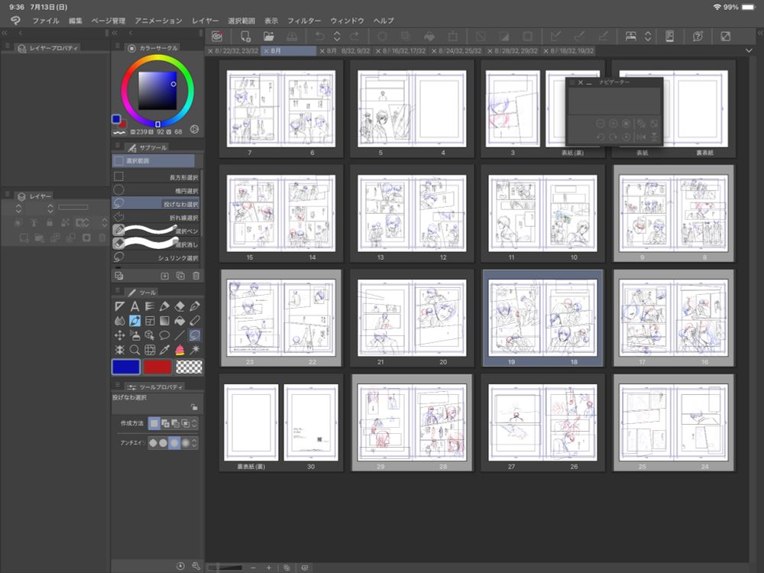764x573 pixels.
Task: Click the Undo arrow in command bar
Action: [x=319, y=36]
